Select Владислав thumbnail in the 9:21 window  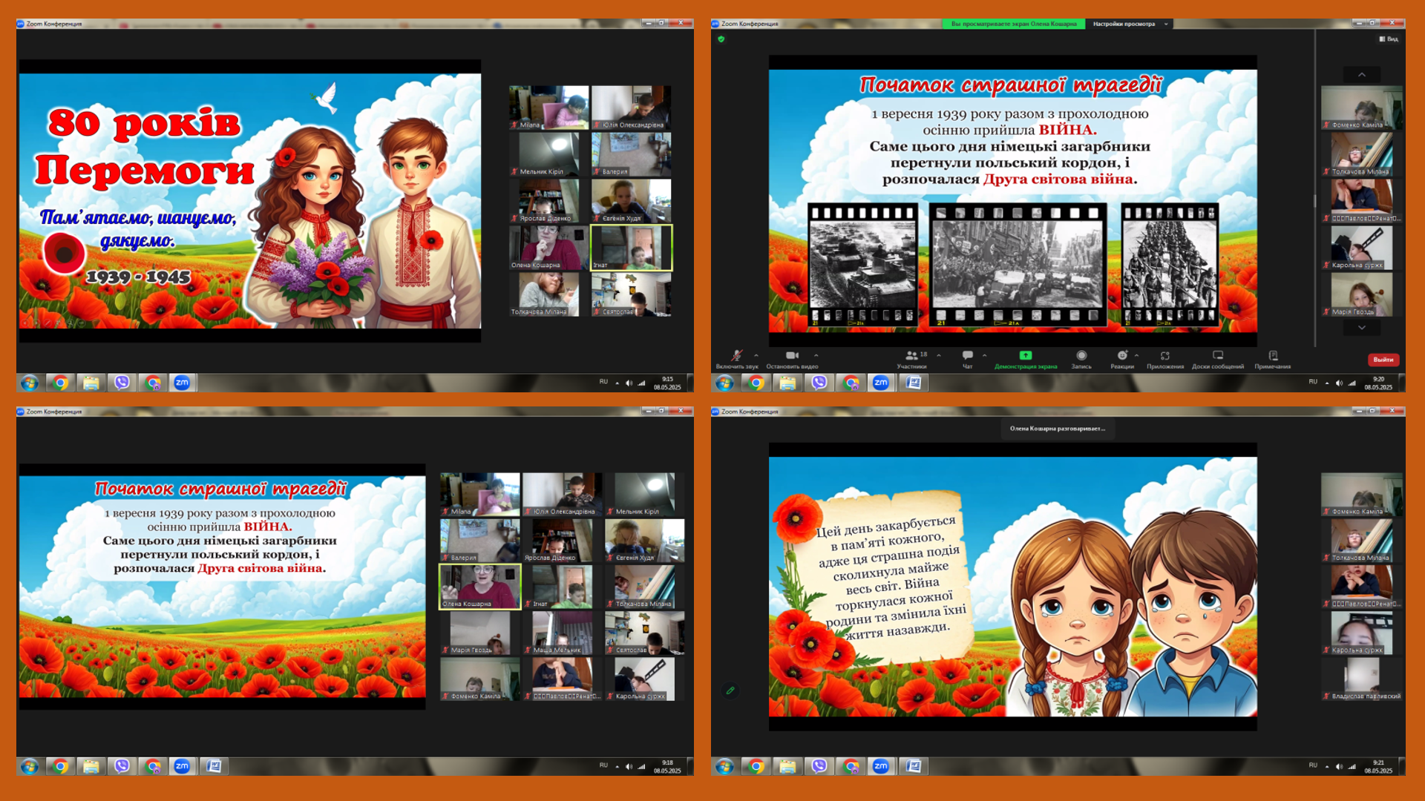1361,680
